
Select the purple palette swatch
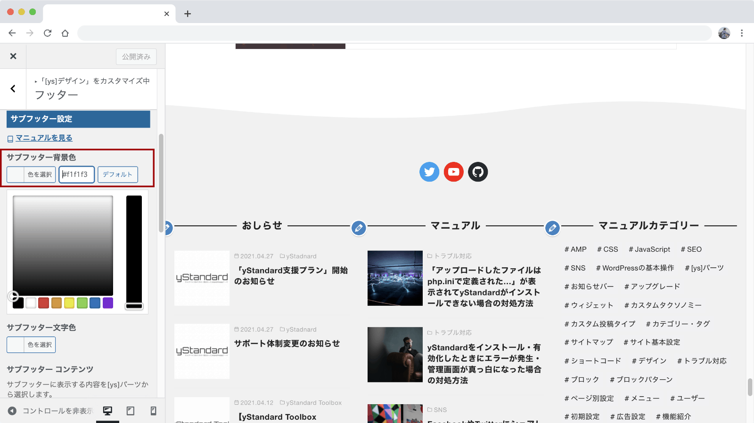(x=108, y=303)
